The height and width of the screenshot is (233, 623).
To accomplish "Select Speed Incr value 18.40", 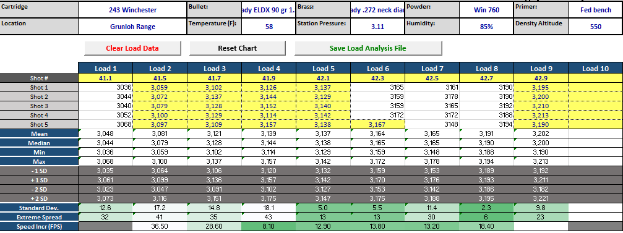I will 486,226.
